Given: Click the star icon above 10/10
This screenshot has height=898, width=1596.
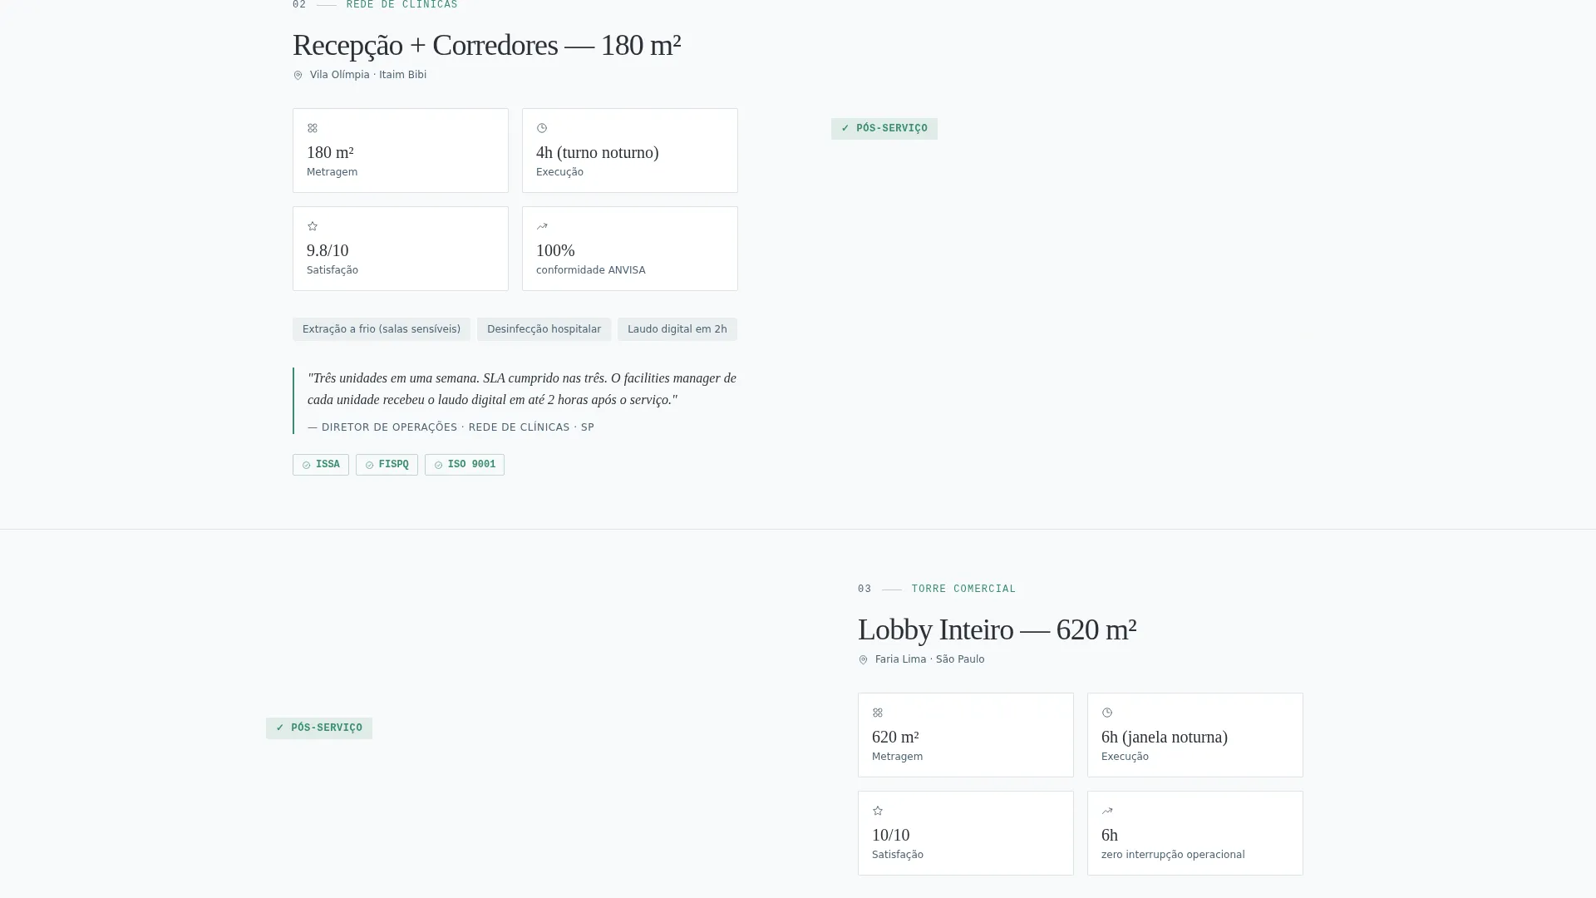Looking at the screenshot, I should [x=878, y=811].
